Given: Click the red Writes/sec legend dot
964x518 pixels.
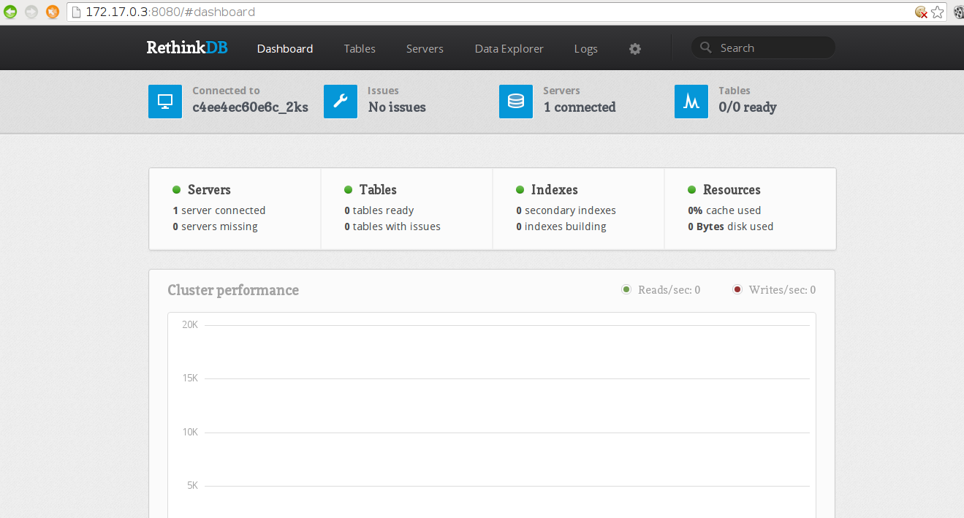Looking at the screenshot, I should 737,290.
